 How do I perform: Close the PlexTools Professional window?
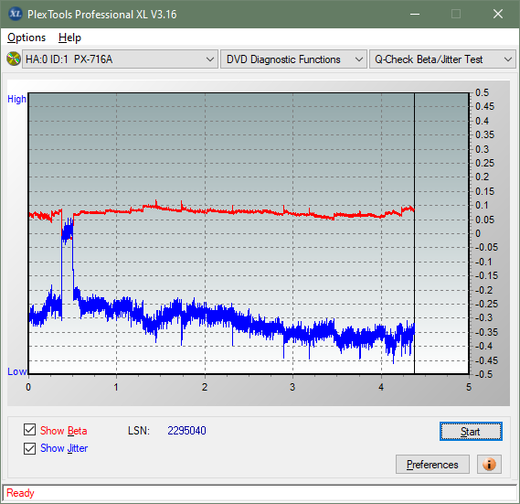coord(498,14)
